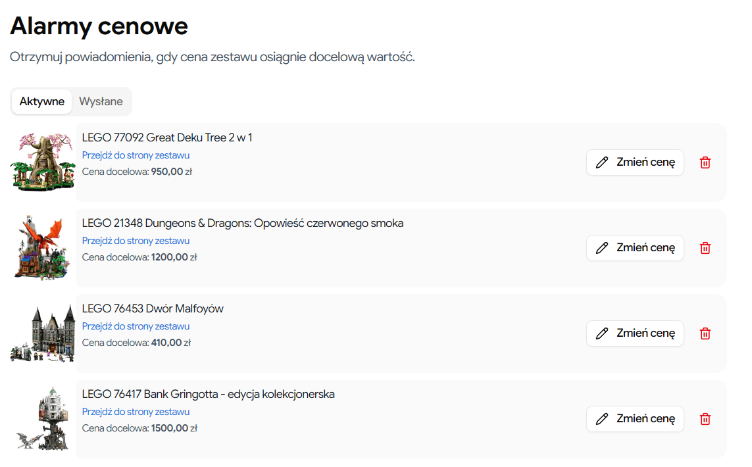Viewport: 752px width, 467px height.
Task: Open set page link for Great Deku Tree
Action: point(136,155)
